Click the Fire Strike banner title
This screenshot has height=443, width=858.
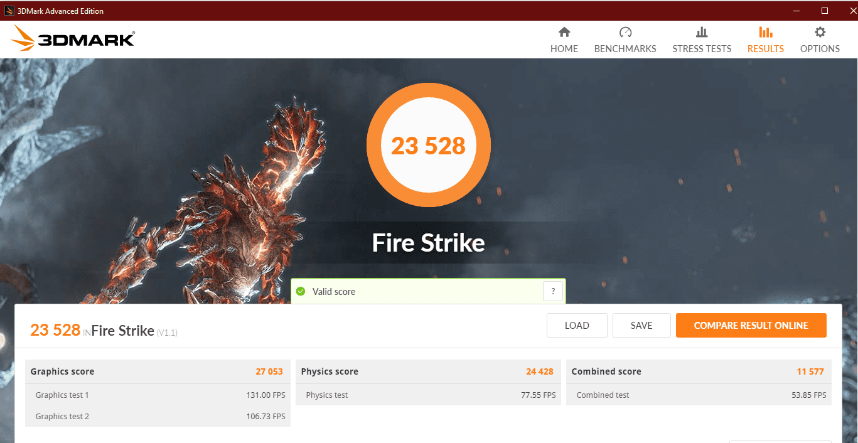(429, 243)
